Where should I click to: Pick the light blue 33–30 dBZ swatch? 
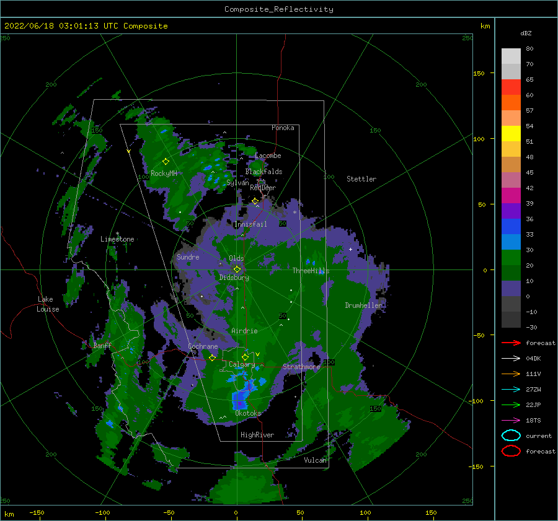511,242
